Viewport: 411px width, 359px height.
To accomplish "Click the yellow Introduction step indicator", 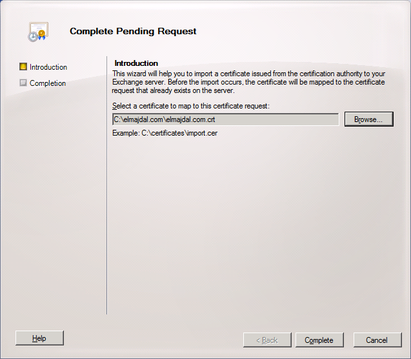I will pos(23,67).
